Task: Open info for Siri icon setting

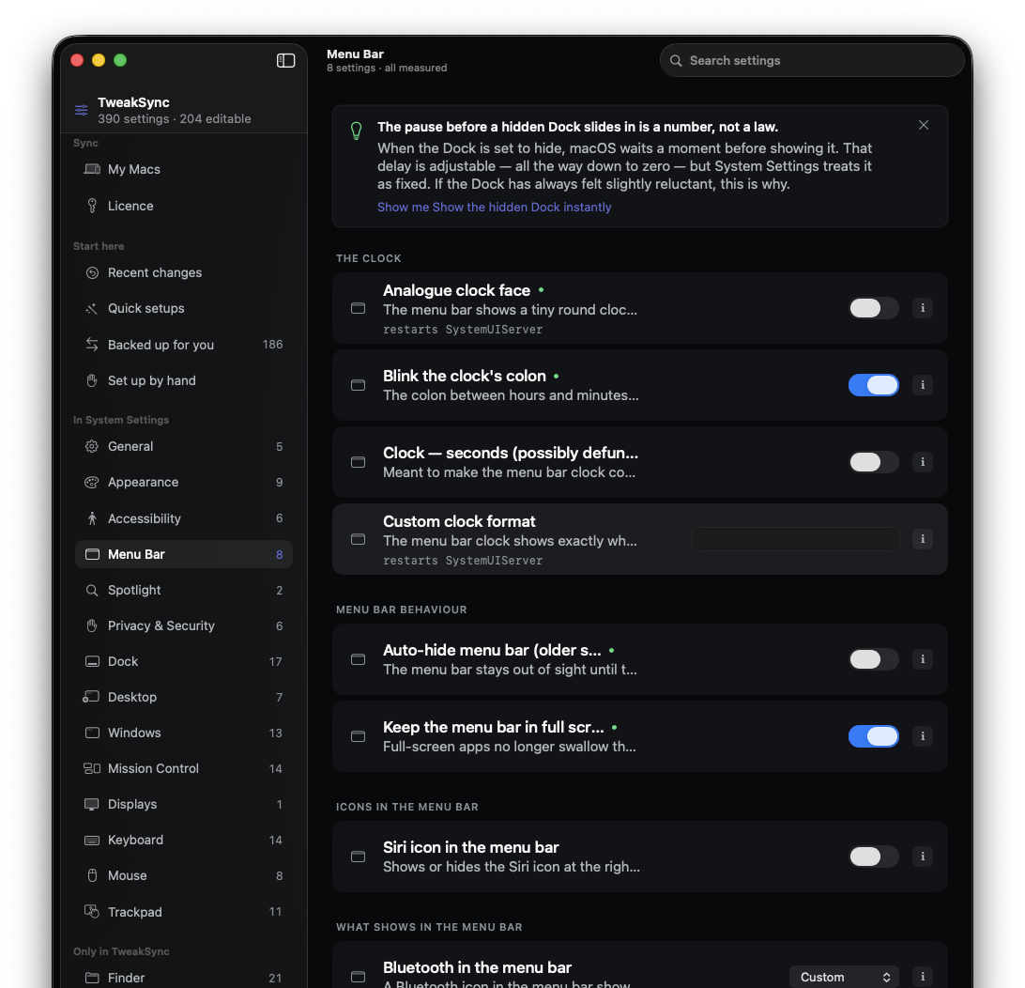Action: 923,857
